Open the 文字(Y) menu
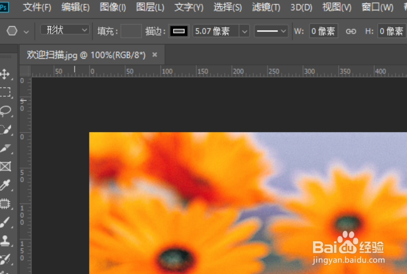Viewport: 407px width, 274px height. (x=189, y=7)
